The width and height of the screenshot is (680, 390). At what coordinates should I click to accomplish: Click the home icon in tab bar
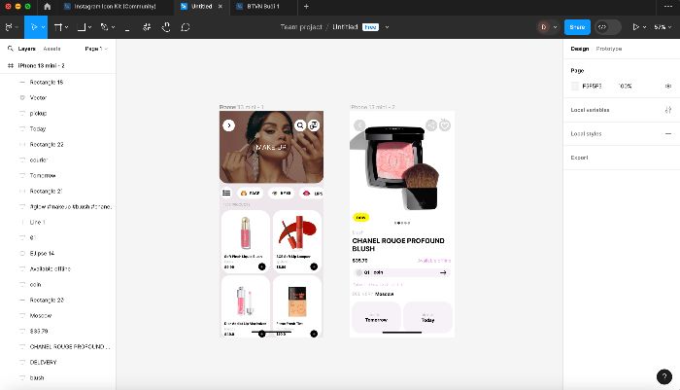pyautogui.click(x=48, y=7)
